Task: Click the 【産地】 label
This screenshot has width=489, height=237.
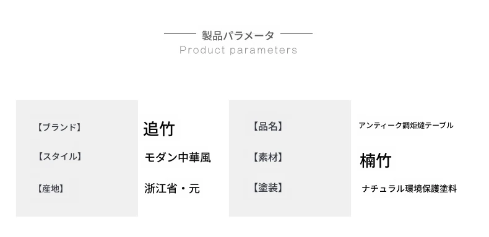Action: click(x=50, y=188)
